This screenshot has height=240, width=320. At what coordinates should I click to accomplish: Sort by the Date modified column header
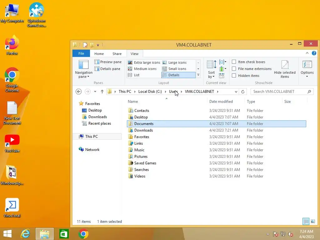pyautogui.click(x=221, y=102)
